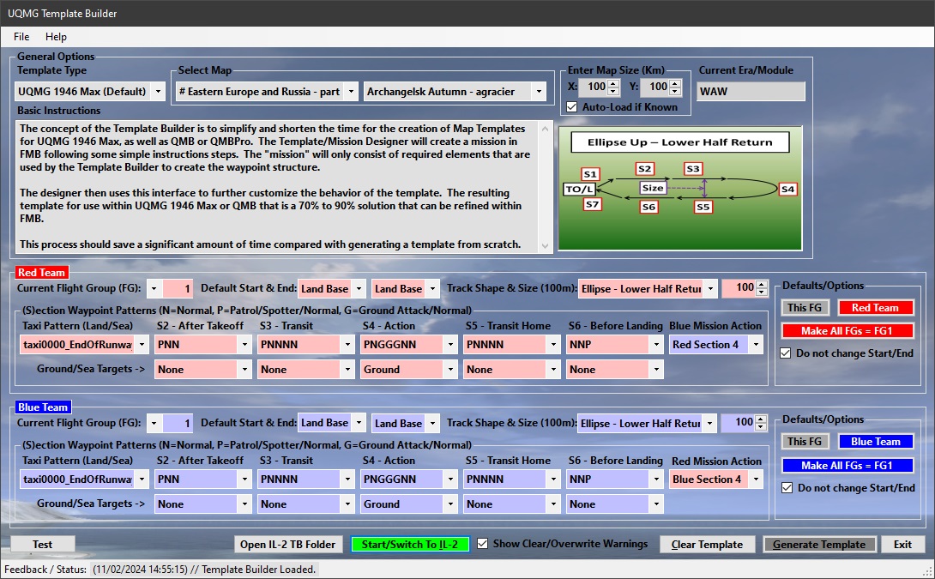Increase Red Team track size value
The image size is (935, 579).
pyautogui.click(x=762, y=285)
